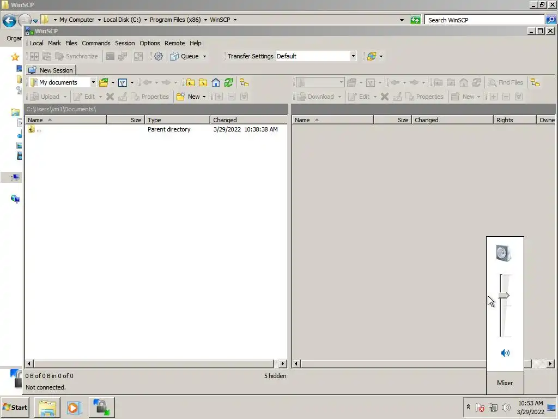Select the parent directory '..' row
This screenshot has height=419, width=558.
point(156,129)
